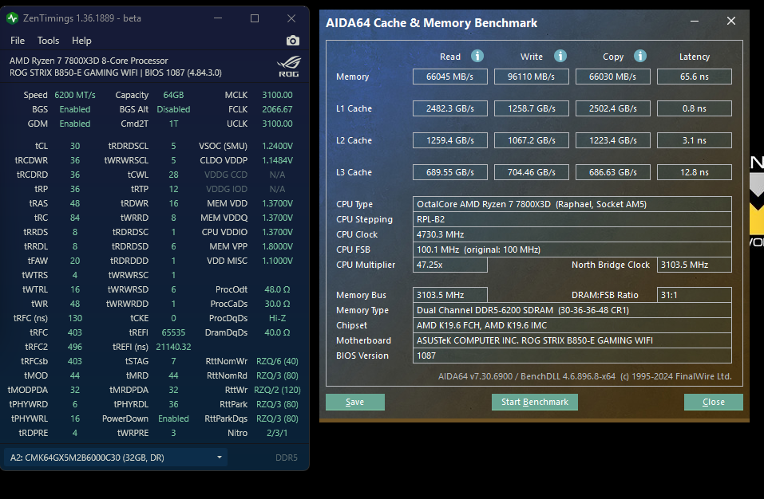
Task: Click the MEM VPP value 1.8000V
Action: pyautogui.click(x=277, y=246)
